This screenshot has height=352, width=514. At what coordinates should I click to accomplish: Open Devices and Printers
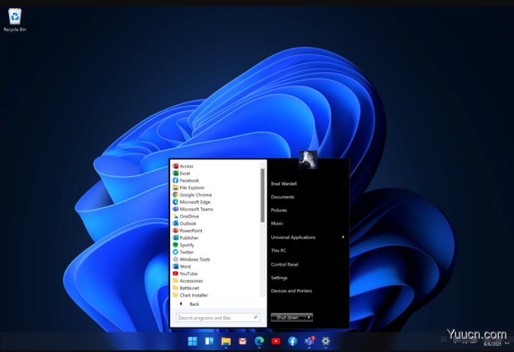pos(290,291)
